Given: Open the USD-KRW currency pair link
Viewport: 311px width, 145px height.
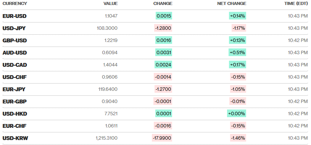Looking at the screenshot, I should pyautogui.click(x=15, y=138).
